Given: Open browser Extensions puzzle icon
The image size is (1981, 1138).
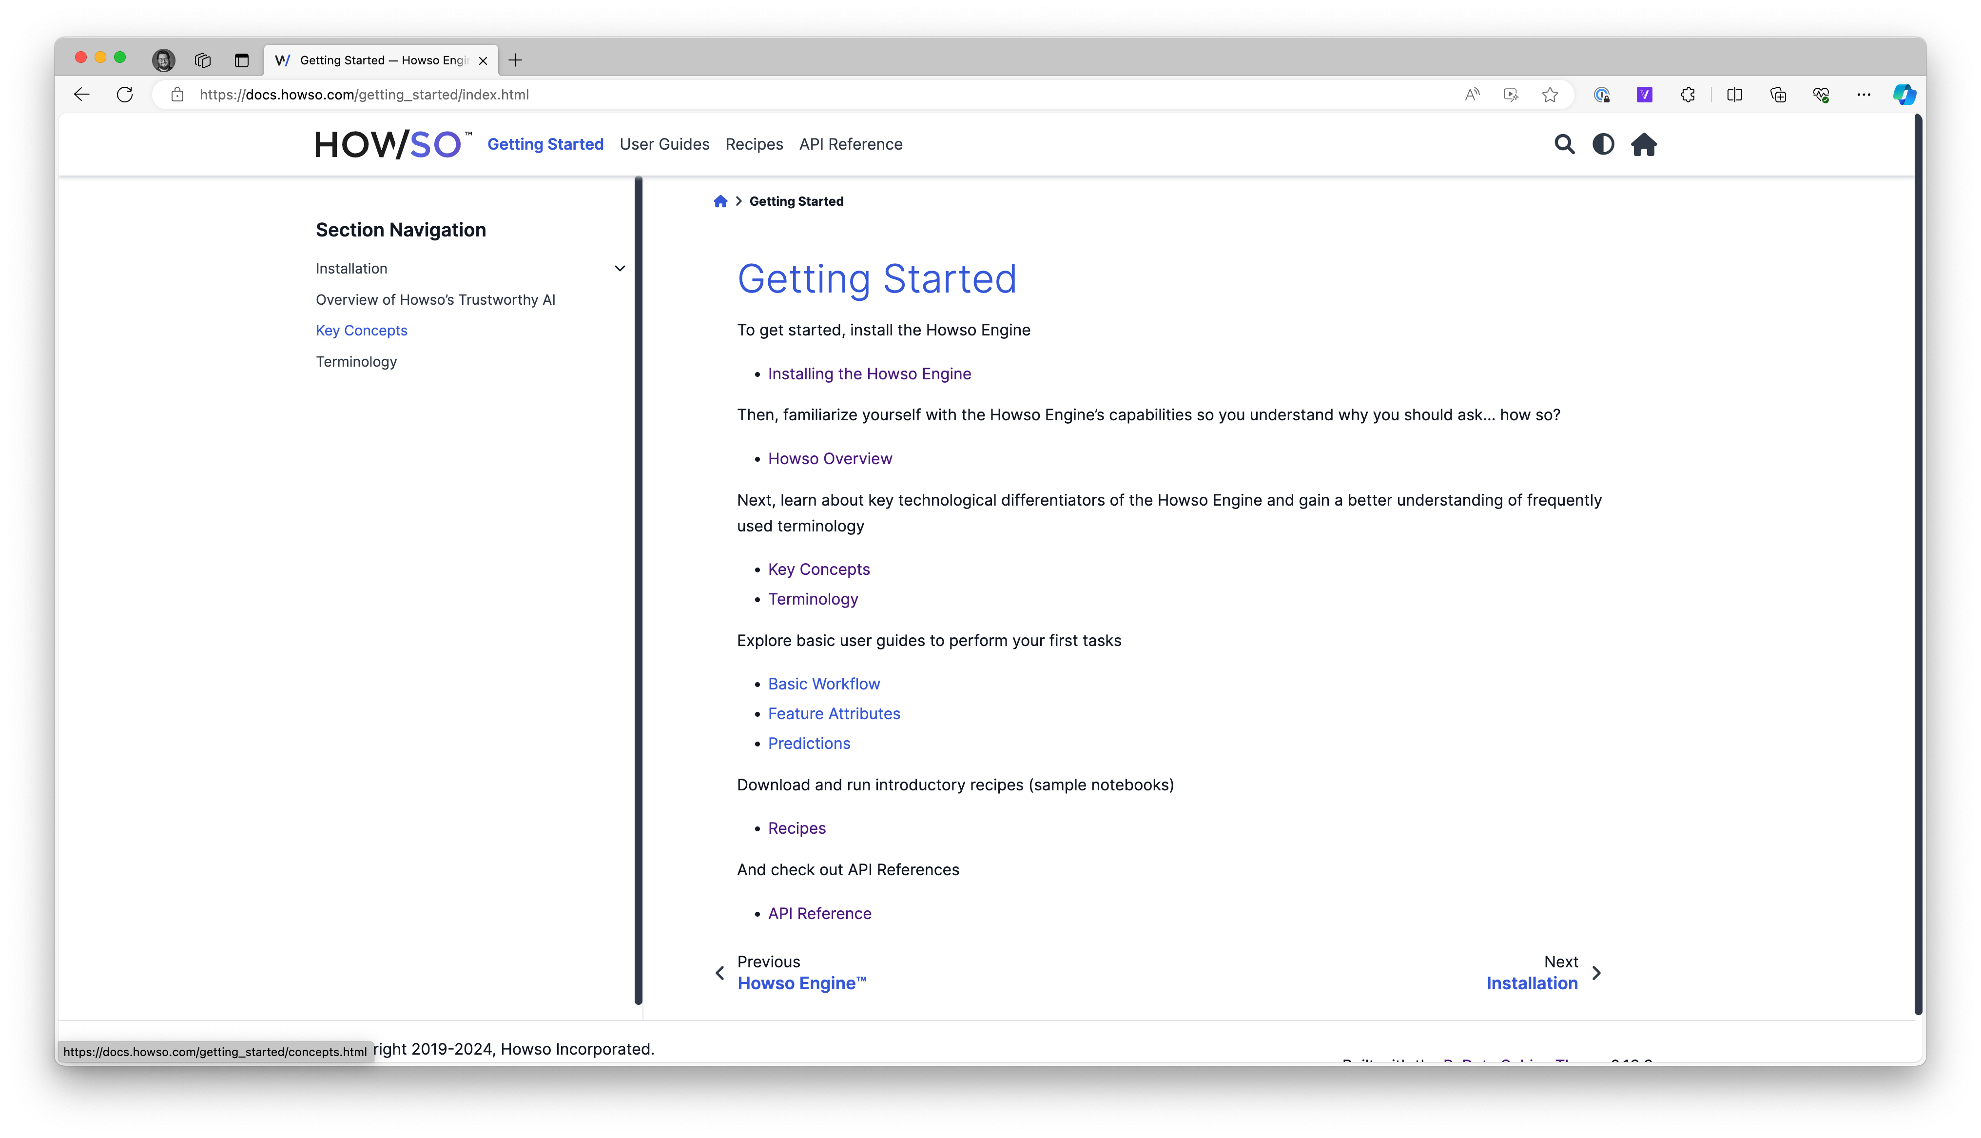Looking at the screenshot, I should pos(1687,95).
